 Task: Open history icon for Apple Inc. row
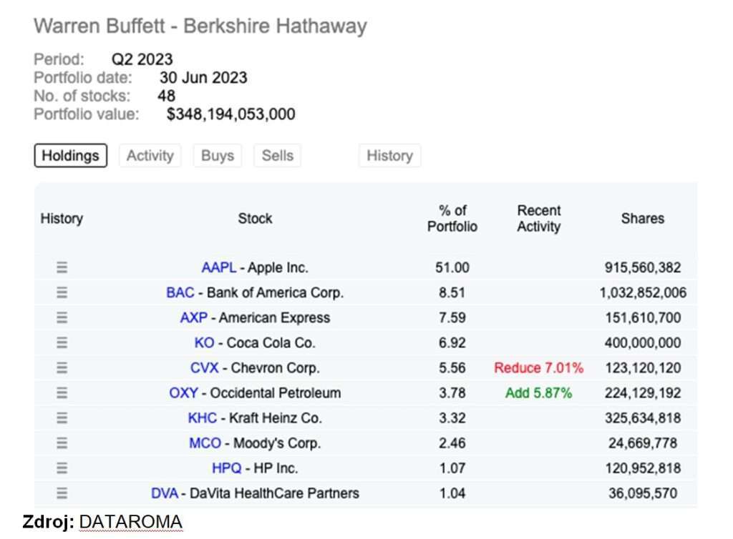click(62, 267)
